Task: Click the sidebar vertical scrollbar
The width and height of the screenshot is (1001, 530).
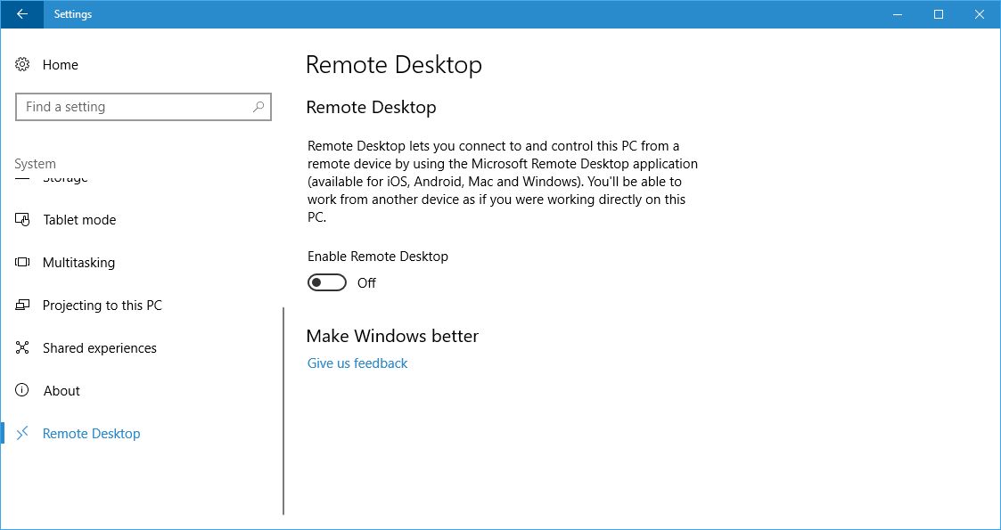Action: pyautogui.click(x=283, y=411)
